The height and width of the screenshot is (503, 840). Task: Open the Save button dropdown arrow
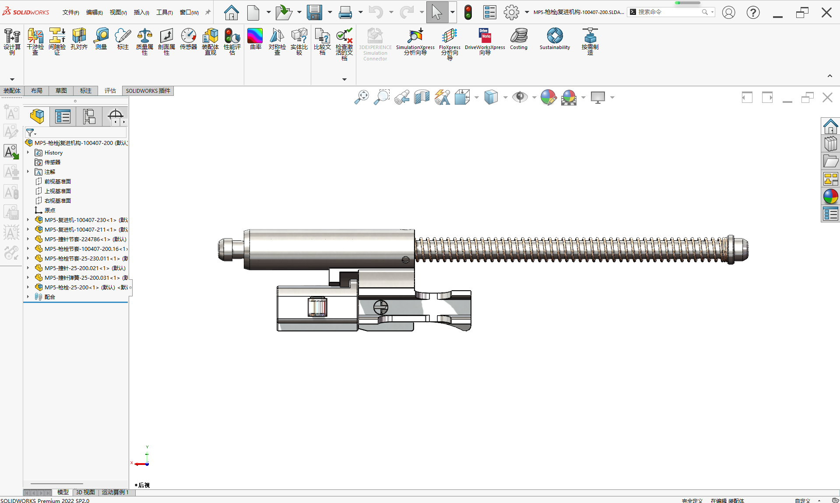coord(330,12)
